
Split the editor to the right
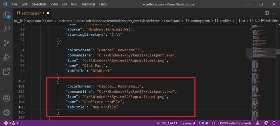tap(266, 13)
